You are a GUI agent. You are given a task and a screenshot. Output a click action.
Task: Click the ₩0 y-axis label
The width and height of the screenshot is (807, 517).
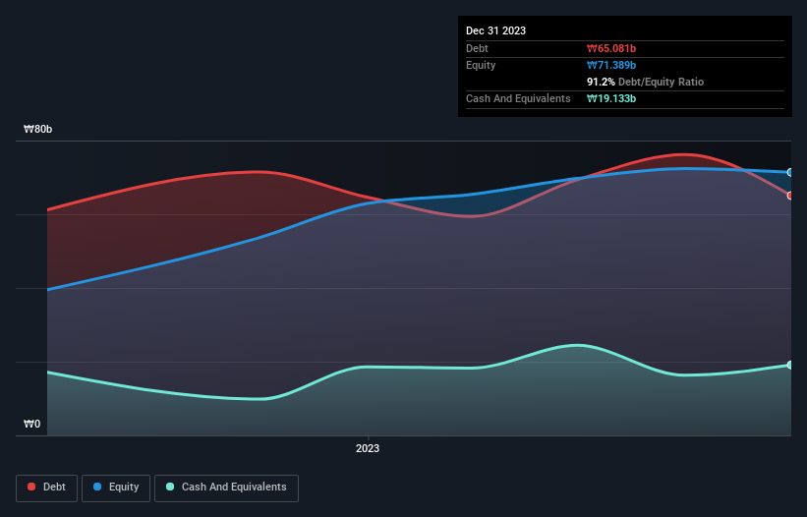click(x=31, y=424)
